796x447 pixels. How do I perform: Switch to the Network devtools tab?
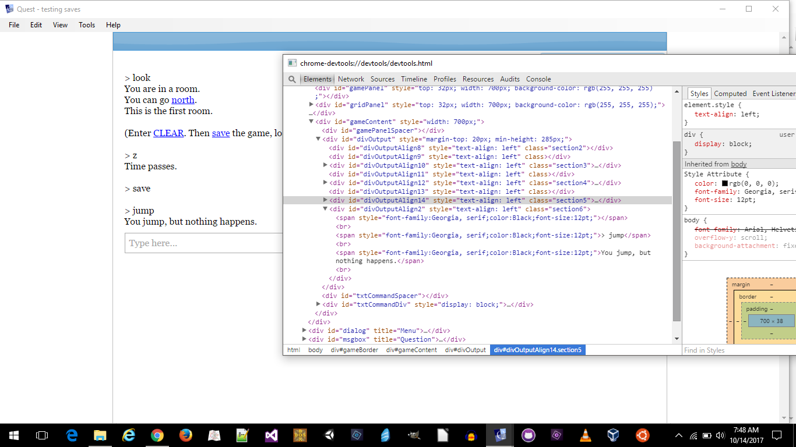pos(351,79)
